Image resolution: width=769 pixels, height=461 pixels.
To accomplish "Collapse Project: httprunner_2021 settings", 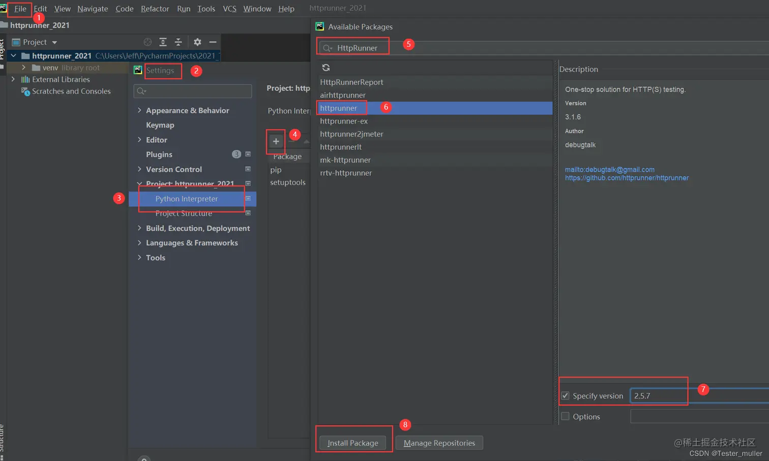I will point(139,183).
